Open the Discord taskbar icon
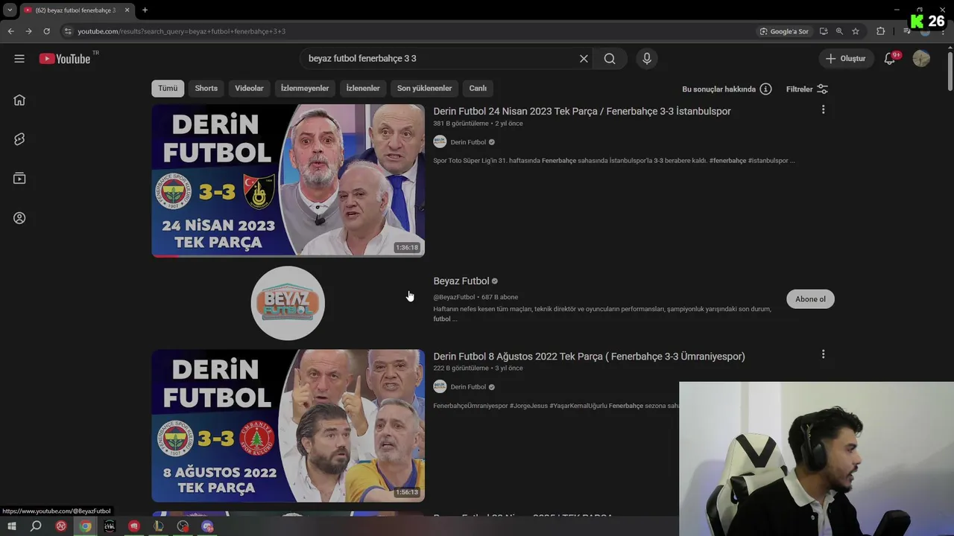This screenshot has height=536, width=954. [207, 526]
